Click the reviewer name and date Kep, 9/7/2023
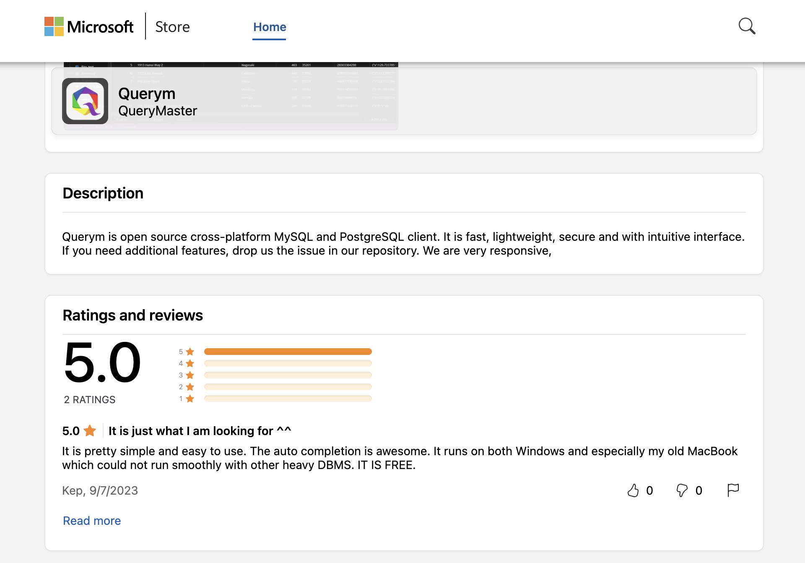Image resolution: width=805 pixels, height=563 pixels. pyautogui.click(x=100, y=491)
